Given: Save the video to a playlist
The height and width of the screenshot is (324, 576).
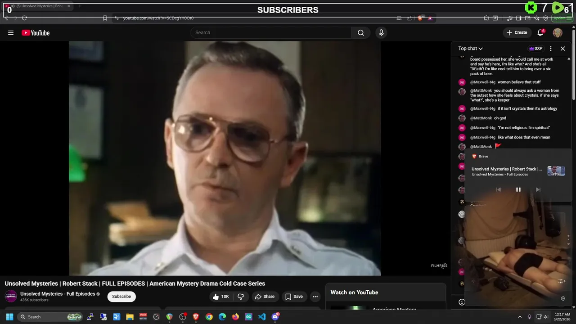Looking at the screenshot, I should click(294, 297).
